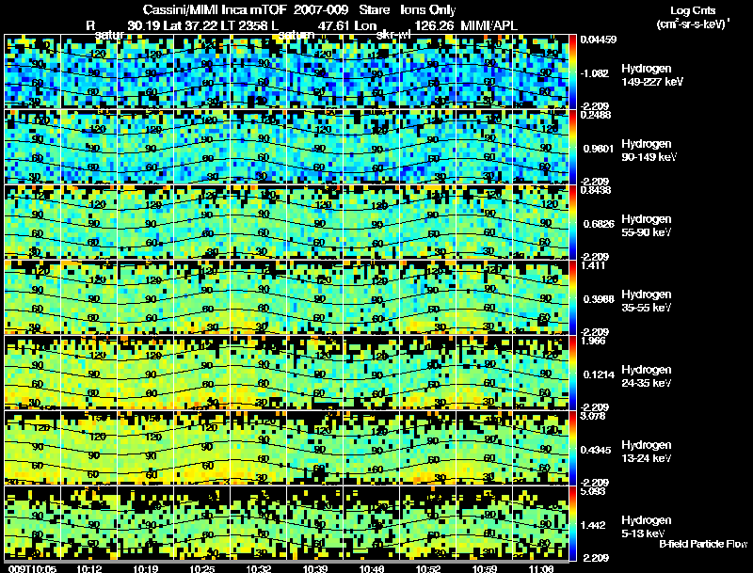Image resolution: width=753 pixels, height=573 pixels.
Task: Click the 149-227 keV panel color bar
Action: [572, 72]
